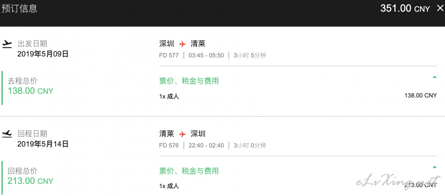The image size is (445, 196).
Task: Select the 预订信息 header title
Action: 19,9
